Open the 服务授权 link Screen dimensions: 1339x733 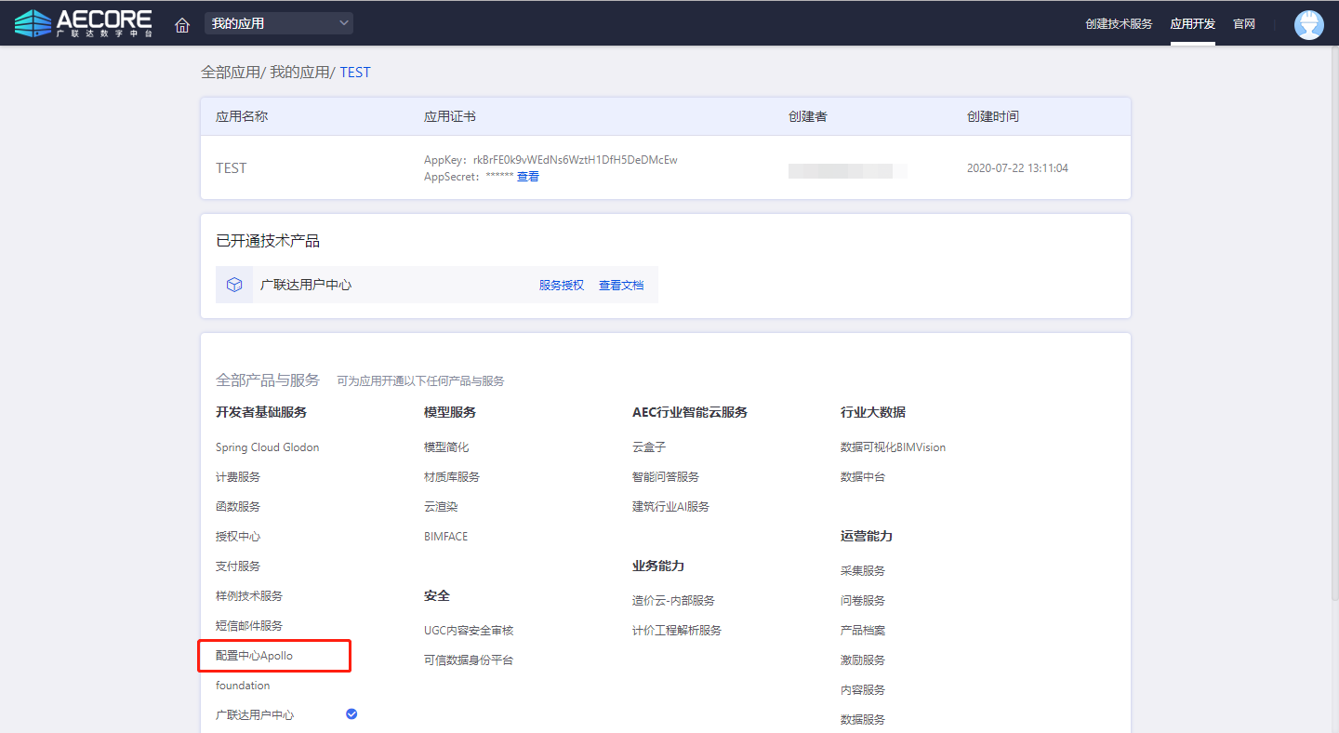[x=561, y=286]
